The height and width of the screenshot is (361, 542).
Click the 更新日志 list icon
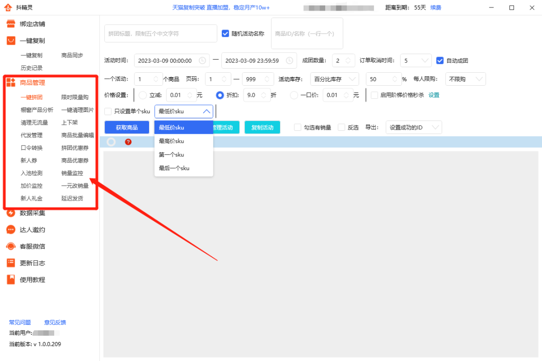[x=10, y=262]
